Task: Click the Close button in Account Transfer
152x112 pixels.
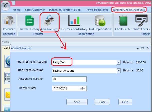Action: [x=102, y=102]
